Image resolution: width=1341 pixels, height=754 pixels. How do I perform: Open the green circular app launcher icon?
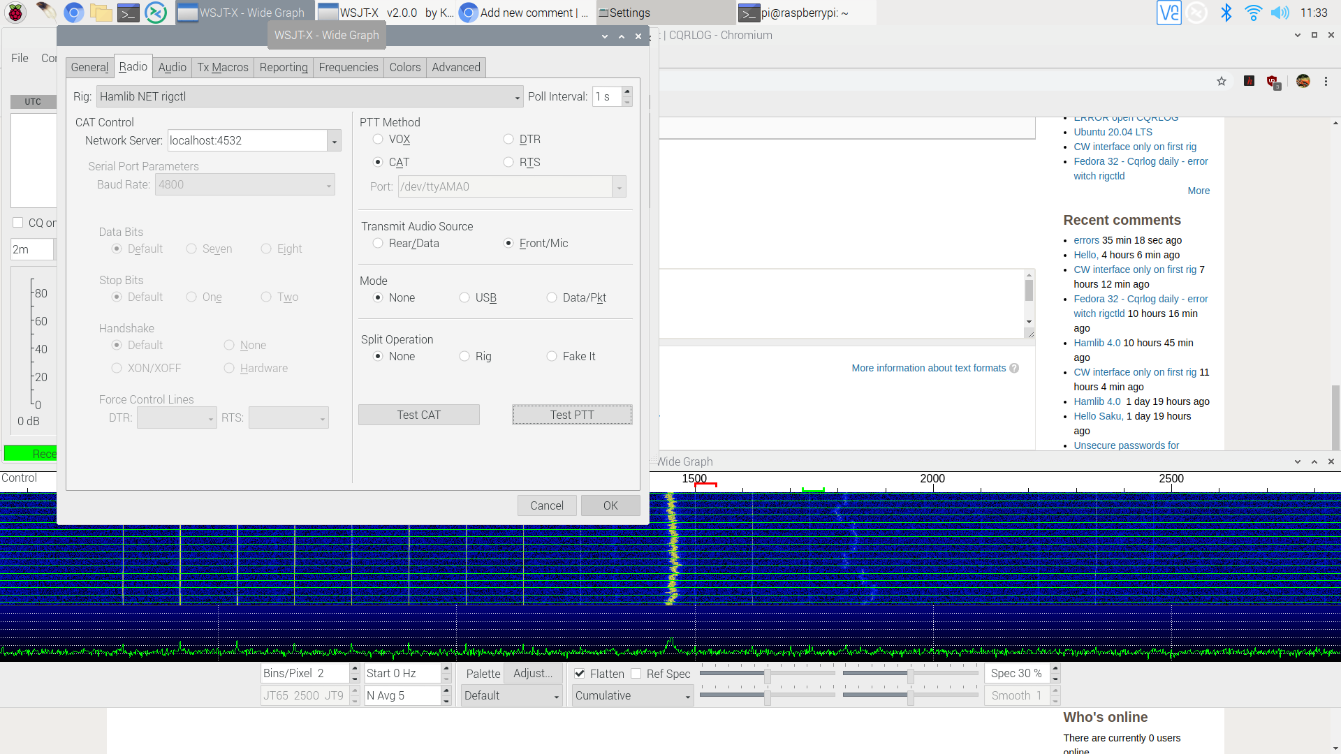(156, 13)
